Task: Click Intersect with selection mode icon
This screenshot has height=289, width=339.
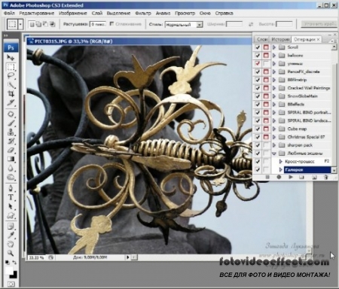Action: (x=52, y=24)
